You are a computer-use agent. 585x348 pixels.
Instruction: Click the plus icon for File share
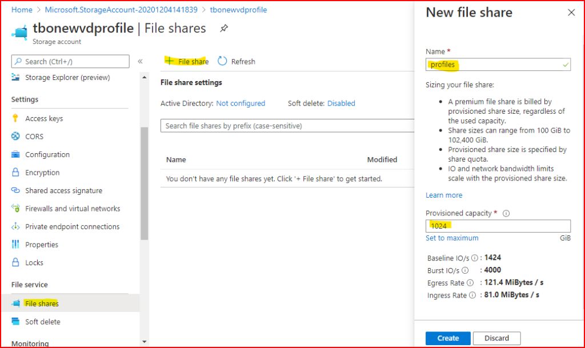[x=169, y=61]
